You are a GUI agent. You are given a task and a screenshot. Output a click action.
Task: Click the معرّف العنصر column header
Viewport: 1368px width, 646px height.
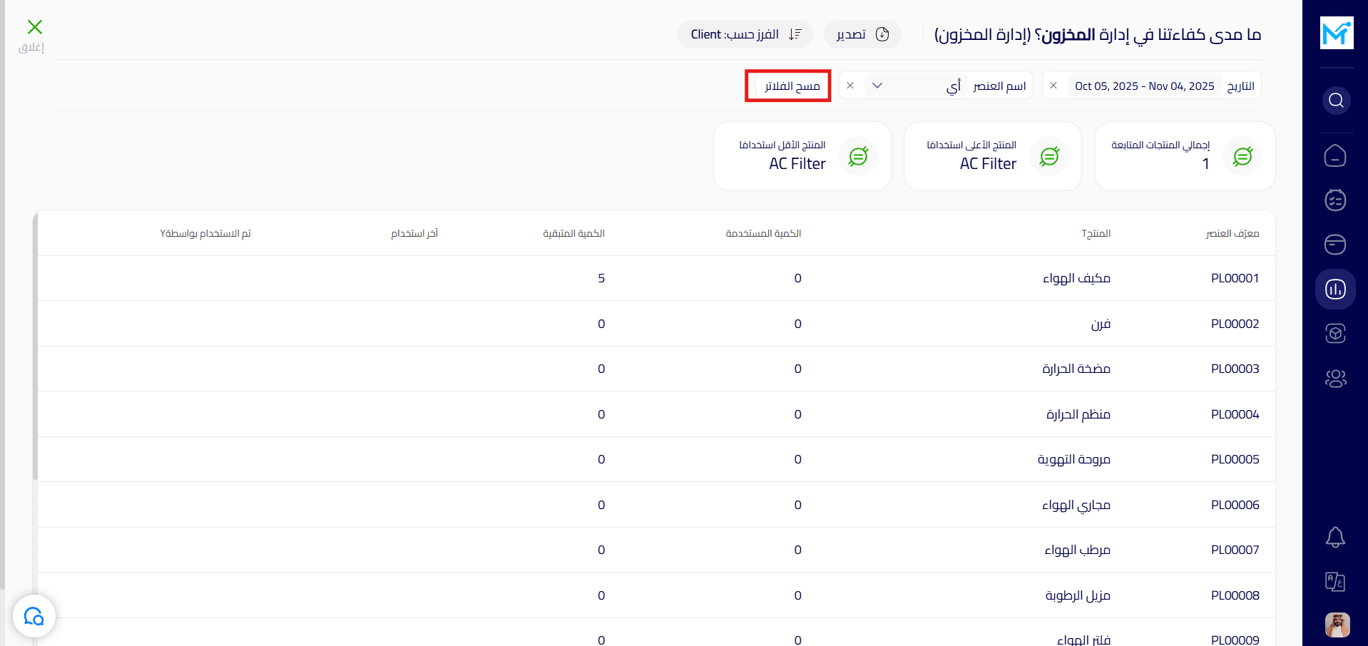1232,233
